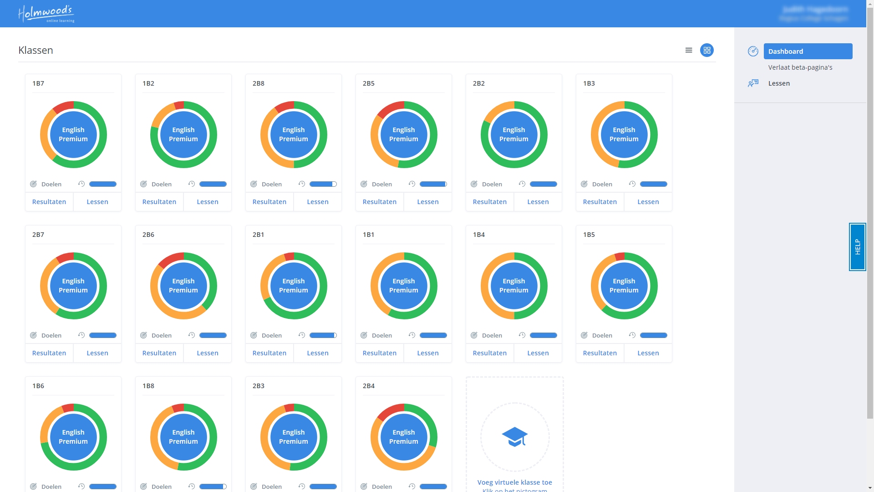The width and height of the screenshot is (874, 492).
Task: Click the Klassen heading
Action: tap(36, 50)
